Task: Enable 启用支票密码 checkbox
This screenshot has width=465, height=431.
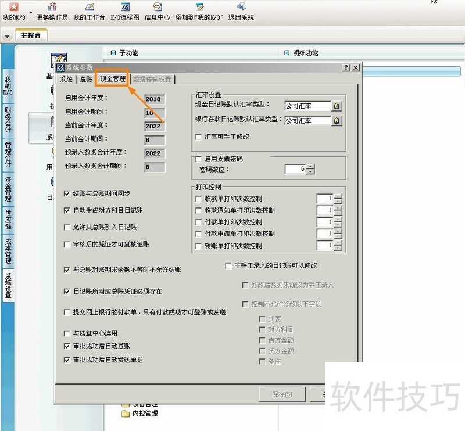Action: (199, 159)
